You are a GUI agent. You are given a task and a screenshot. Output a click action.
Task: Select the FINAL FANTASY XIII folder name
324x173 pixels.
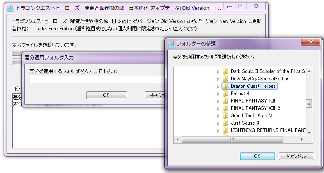253,101
